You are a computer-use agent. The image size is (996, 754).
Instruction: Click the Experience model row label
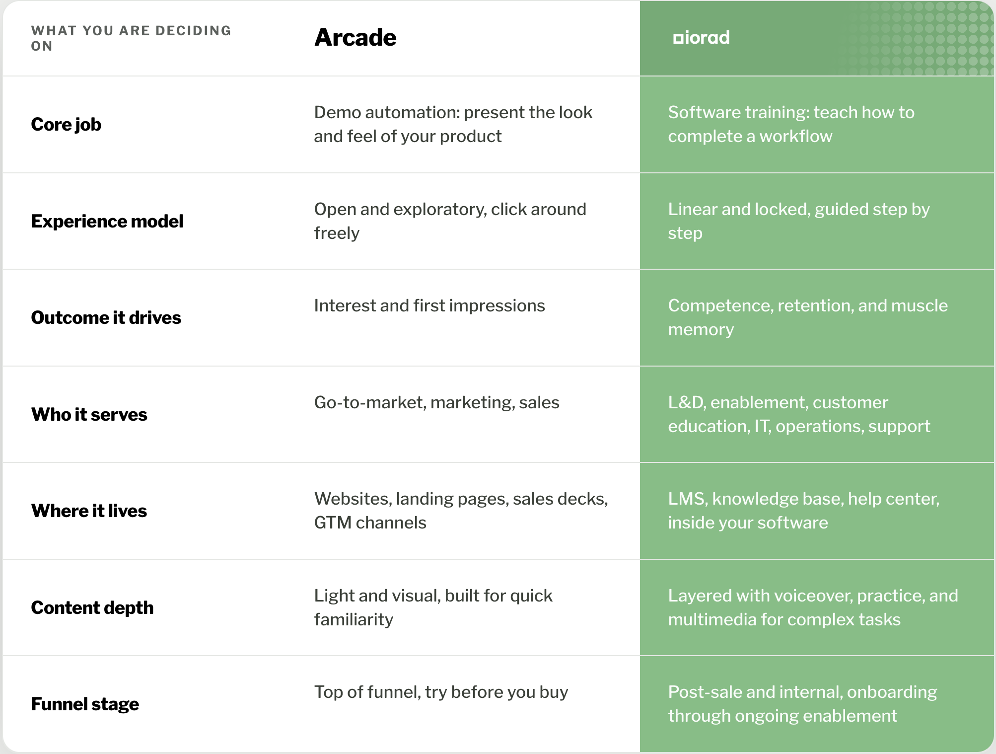click(107, 221)
